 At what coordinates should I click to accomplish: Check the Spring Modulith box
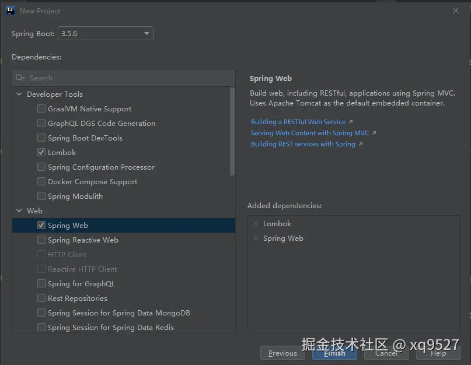41,196
